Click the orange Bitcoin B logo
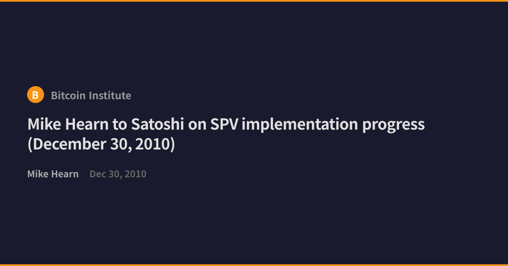 36,95
